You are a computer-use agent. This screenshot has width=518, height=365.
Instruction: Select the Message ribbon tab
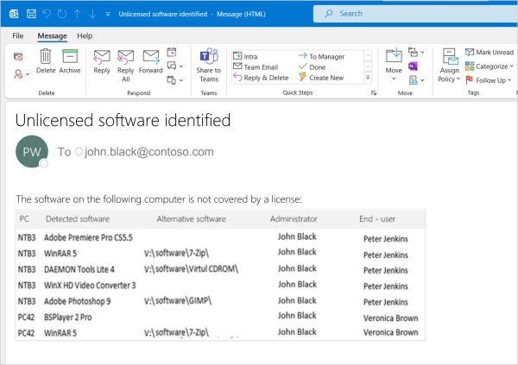pos(52,35)
